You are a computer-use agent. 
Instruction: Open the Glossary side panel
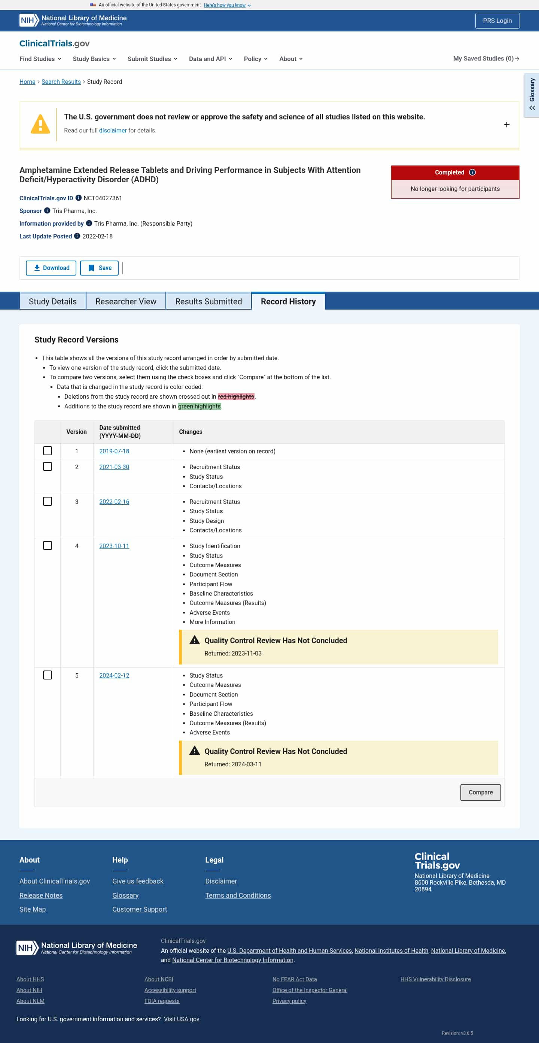coord(532,95)
